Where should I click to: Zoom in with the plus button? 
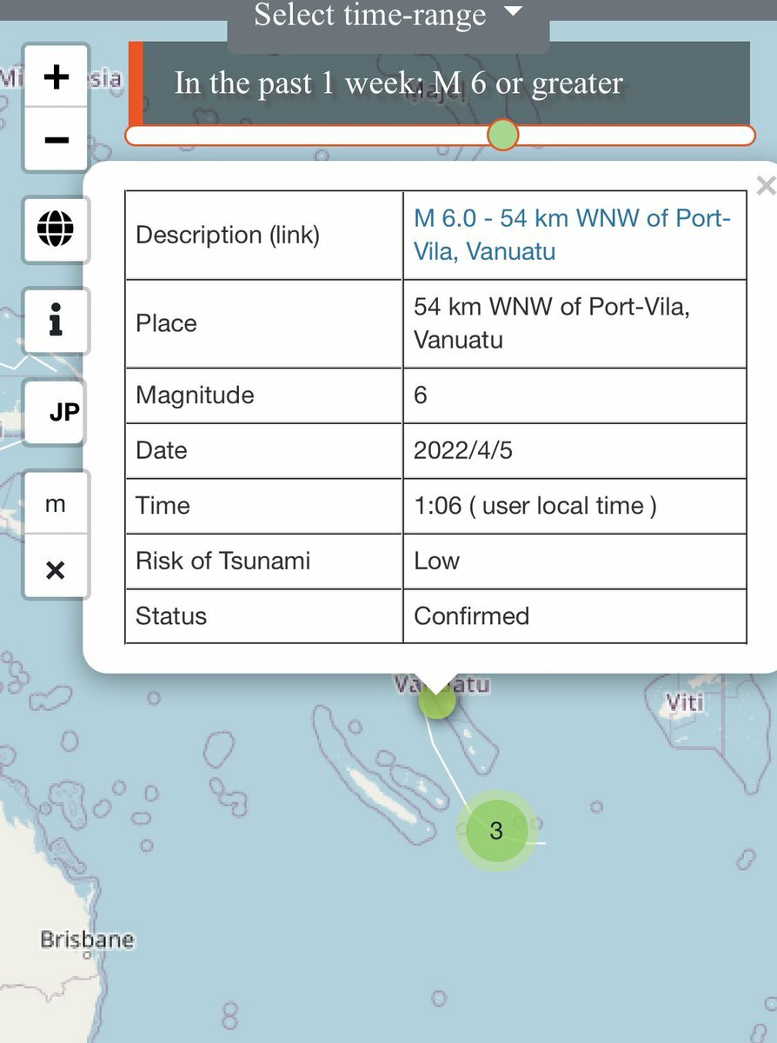point(56,76)
